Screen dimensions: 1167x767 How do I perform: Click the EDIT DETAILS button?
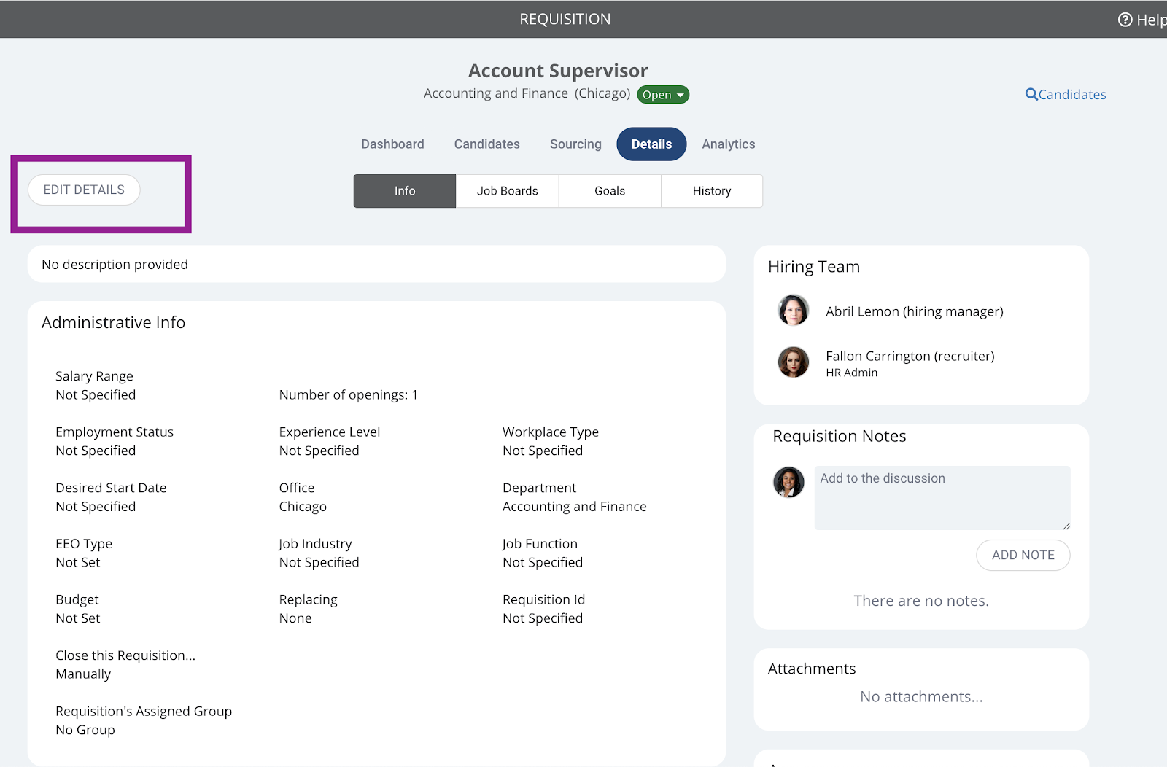(x=84, y=190)
